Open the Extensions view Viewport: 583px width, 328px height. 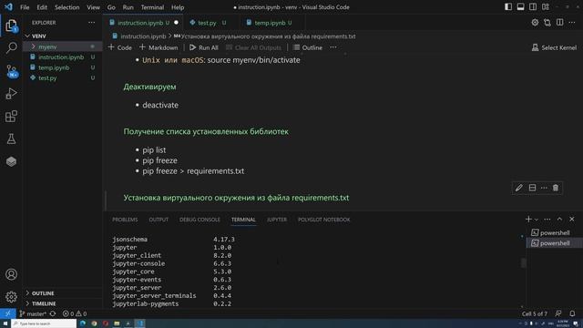11,117
